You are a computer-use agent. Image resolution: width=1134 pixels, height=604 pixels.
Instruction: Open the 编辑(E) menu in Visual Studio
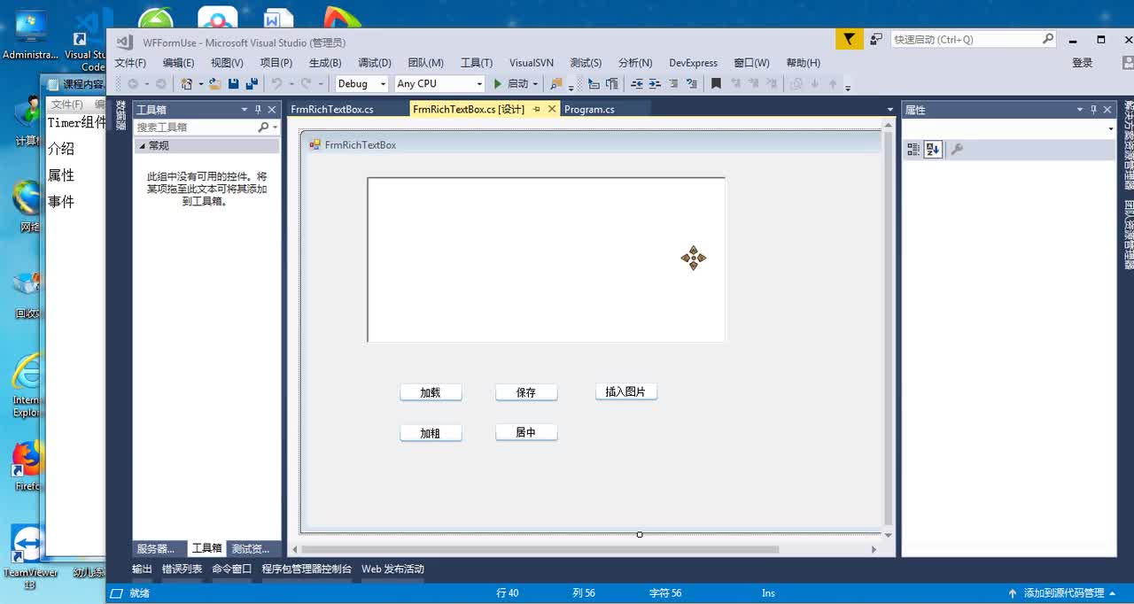[178, 63]
